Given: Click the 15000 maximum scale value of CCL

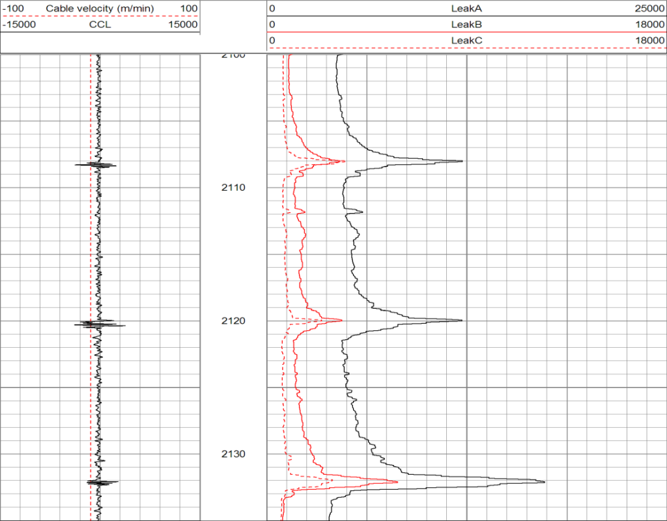Looking at the screenshot, I should 182,25.
